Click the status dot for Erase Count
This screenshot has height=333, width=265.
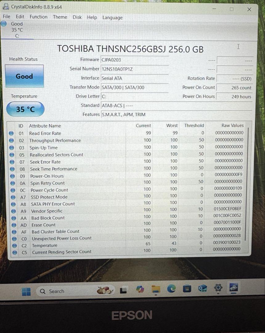14,225
